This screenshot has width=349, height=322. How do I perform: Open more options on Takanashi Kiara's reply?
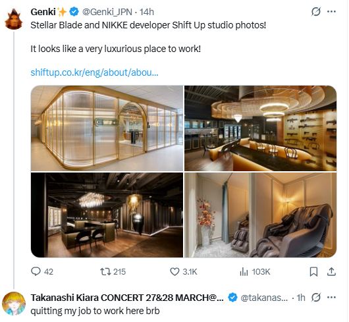332,297
